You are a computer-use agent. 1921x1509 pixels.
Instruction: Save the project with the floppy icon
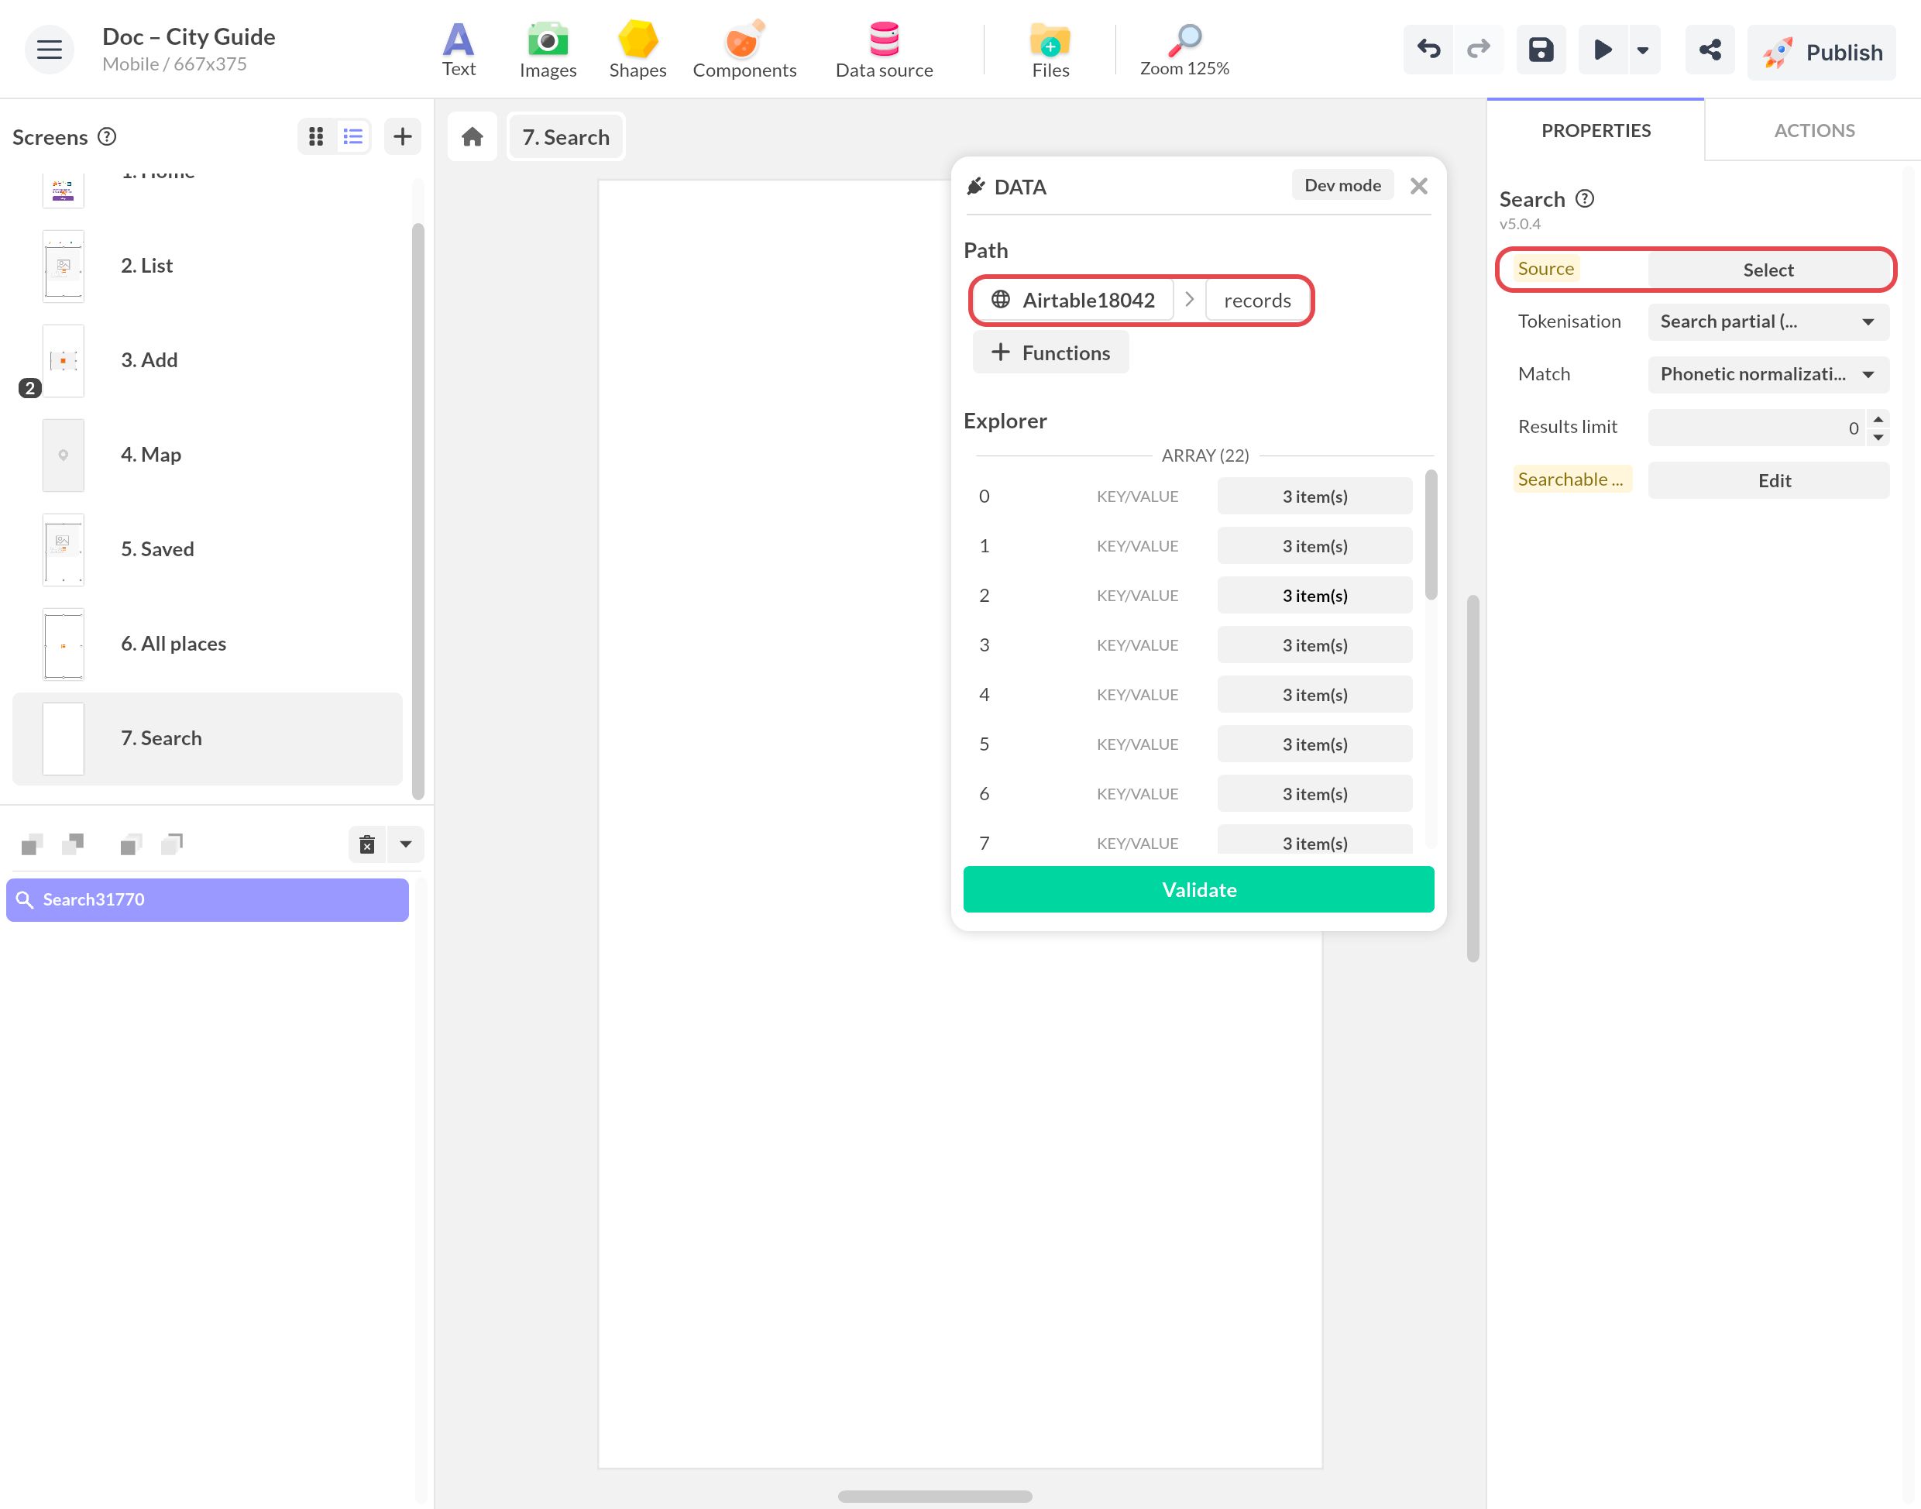coord(1541,50)
